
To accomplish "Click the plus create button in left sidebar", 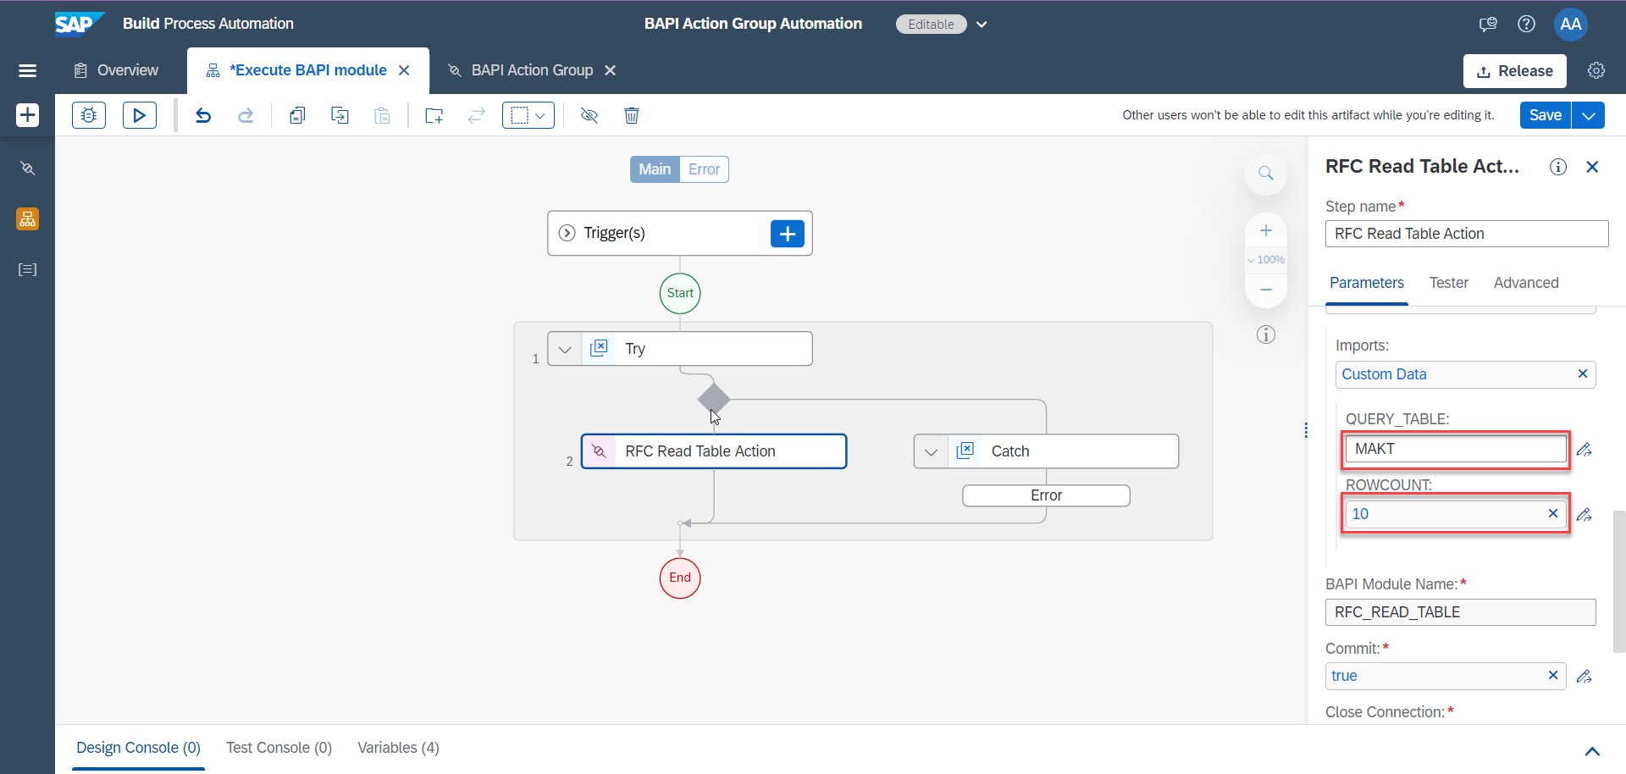I will [27, 115].
